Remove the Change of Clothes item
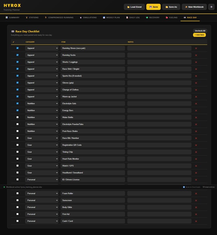The height and width of the screenshot is (235, 217). click(x=196, y=90)
